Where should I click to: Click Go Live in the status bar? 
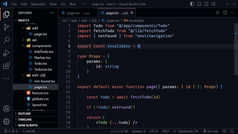point(210,131)
